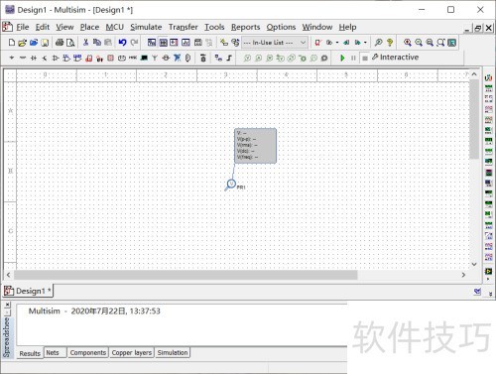Click the vertical scrollbar down arrow

(474, 264)
